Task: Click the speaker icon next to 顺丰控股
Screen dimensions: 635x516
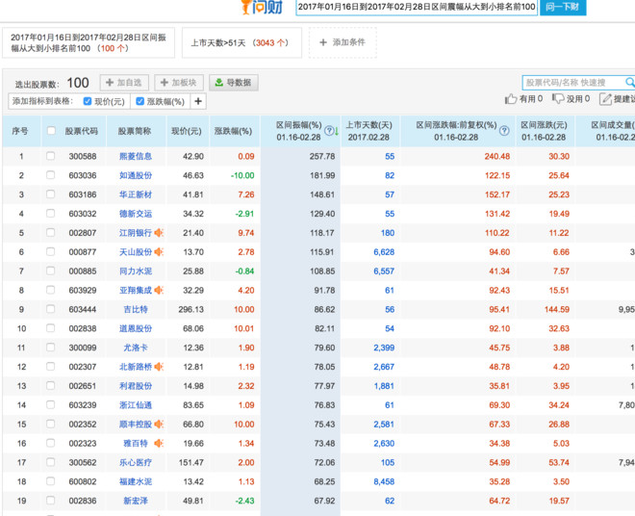Action: [159, 424]
